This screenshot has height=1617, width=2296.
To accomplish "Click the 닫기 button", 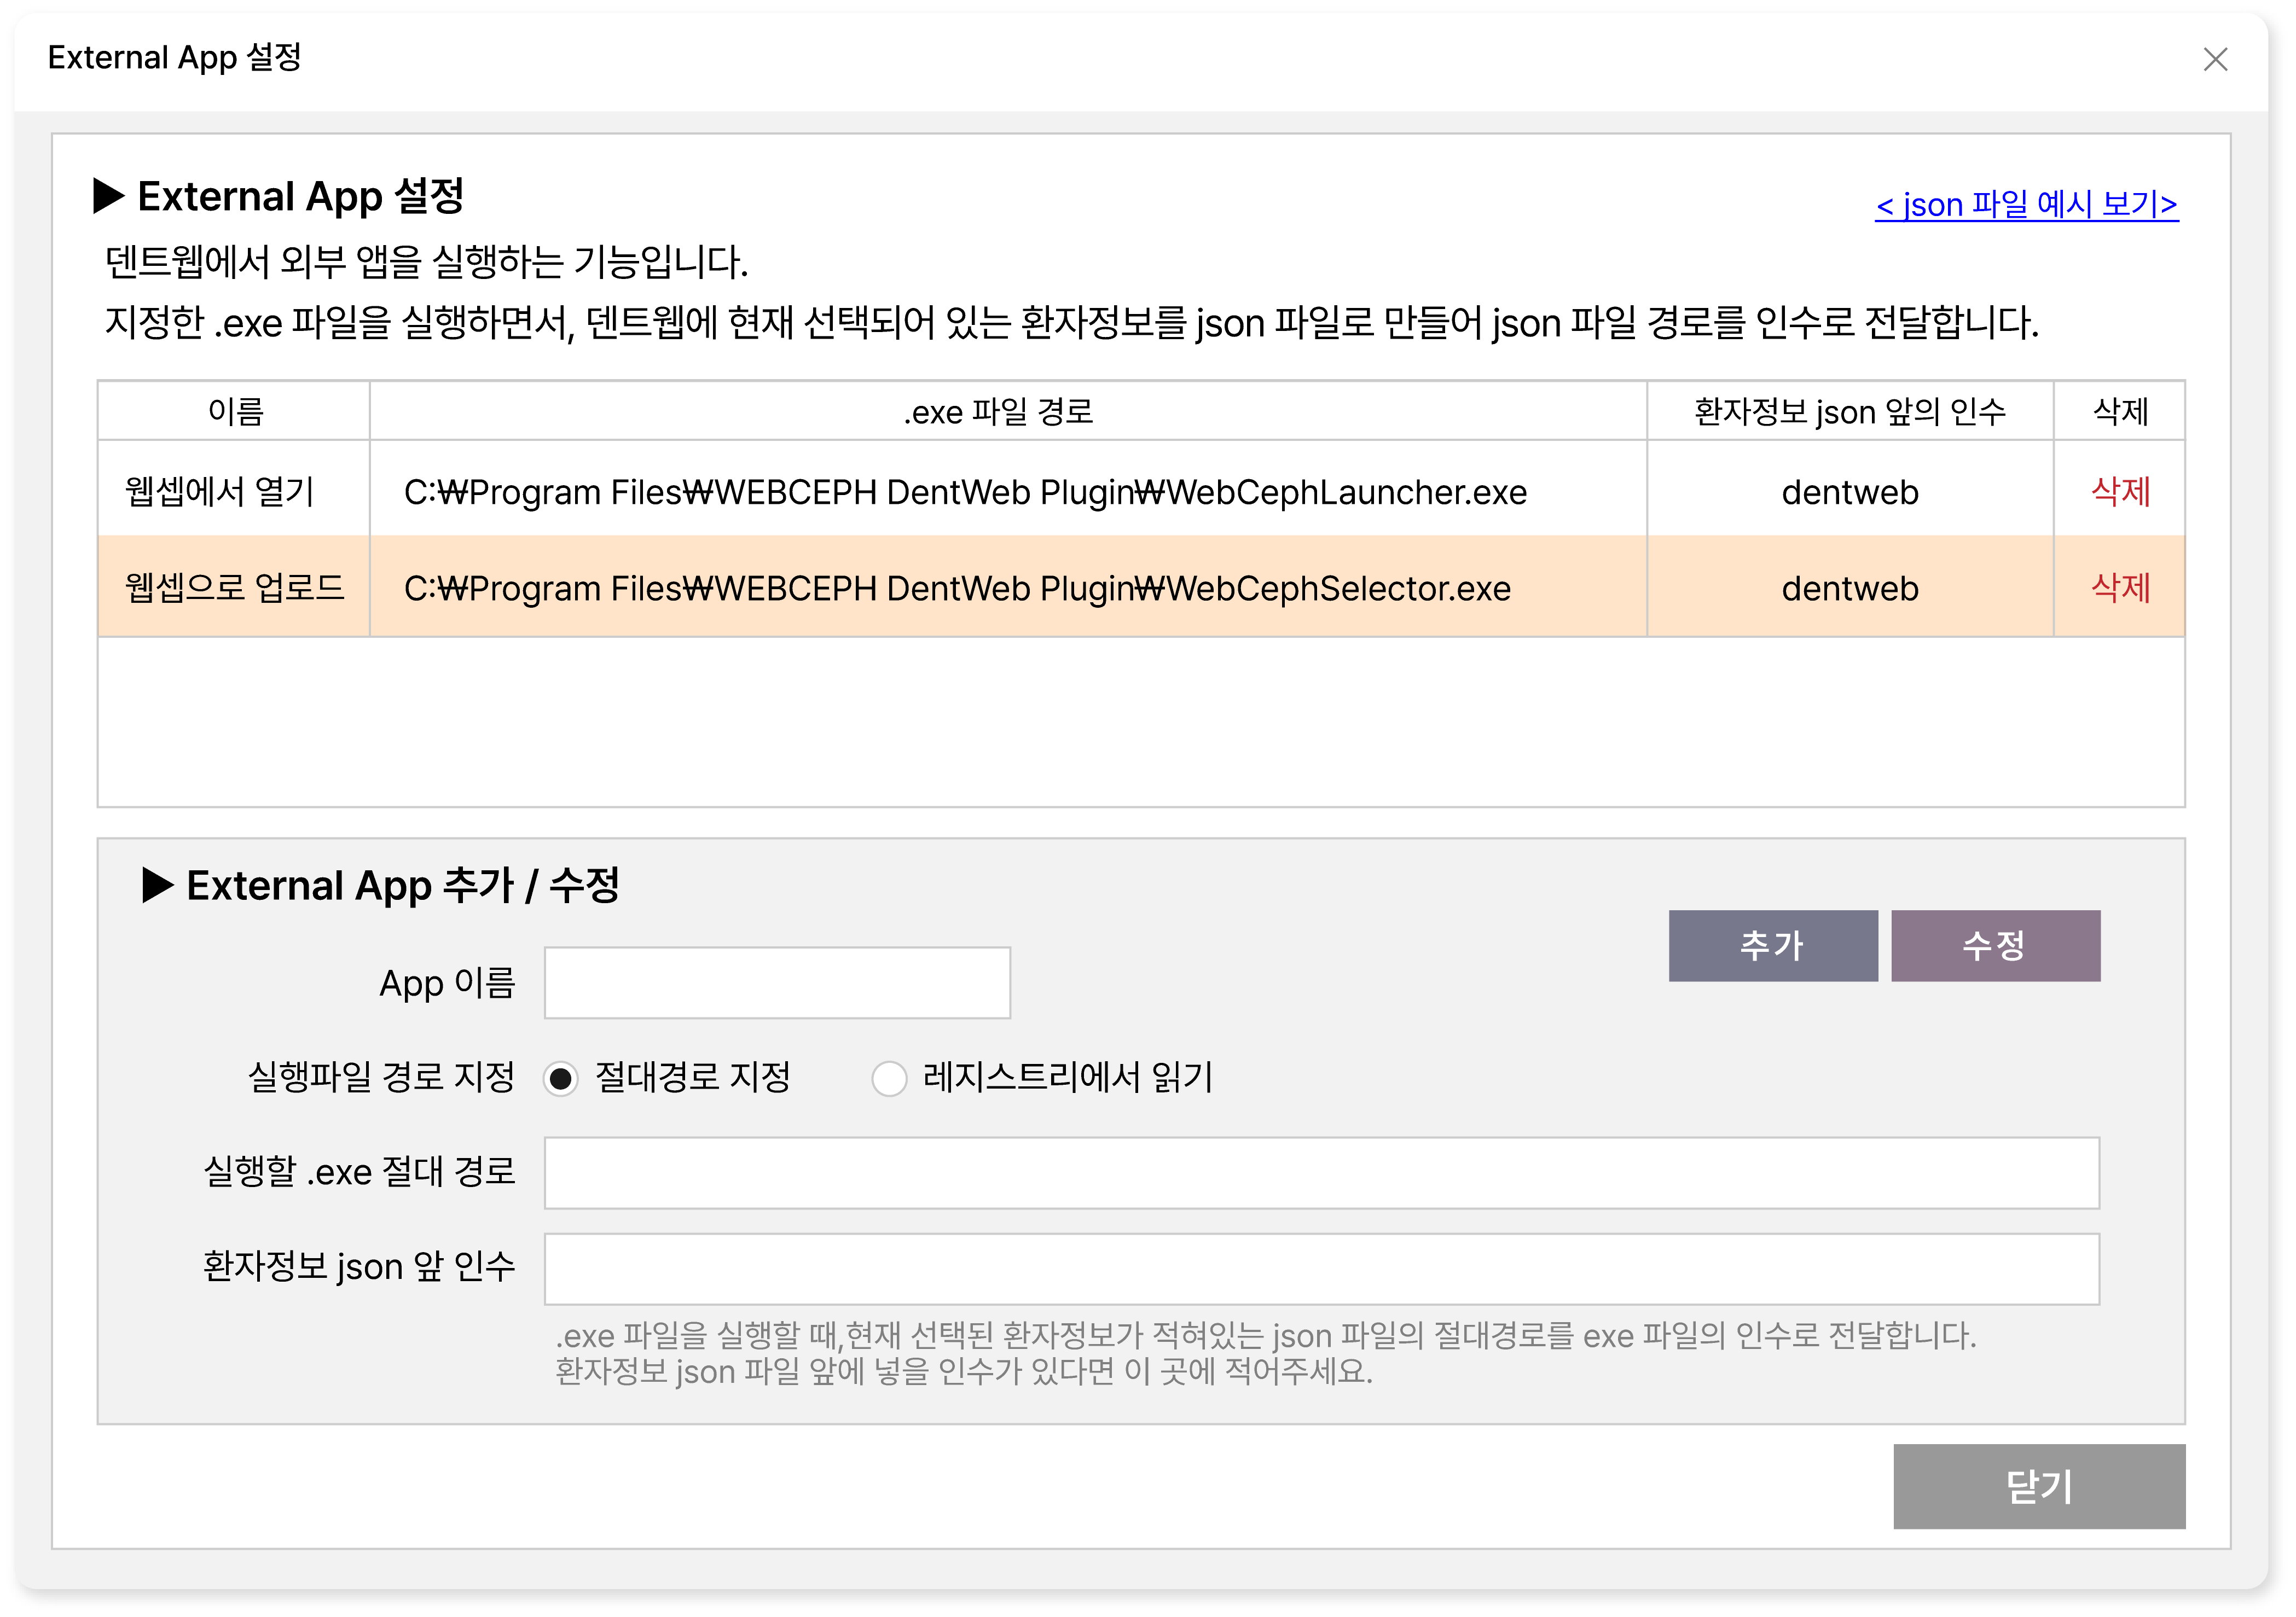I will pyautogui.click(x=2038, y=1486).
